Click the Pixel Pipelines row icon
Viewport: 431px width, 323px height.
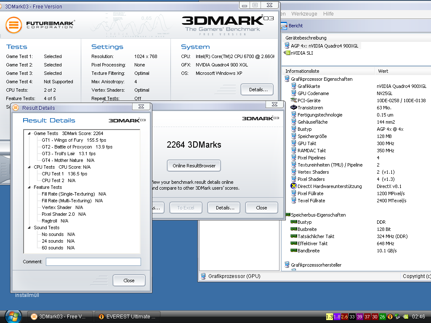[293, 157]
